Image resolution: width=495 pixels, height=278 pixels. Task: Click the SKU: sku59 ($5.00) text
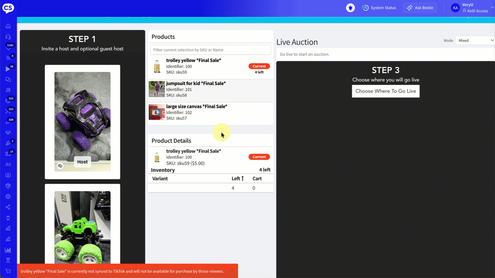point(185,163)
